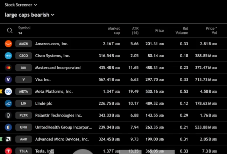Open Linde plc company name
Viewport: 227px width, 154px height.
pyautogui.click(x=44, y=103)
